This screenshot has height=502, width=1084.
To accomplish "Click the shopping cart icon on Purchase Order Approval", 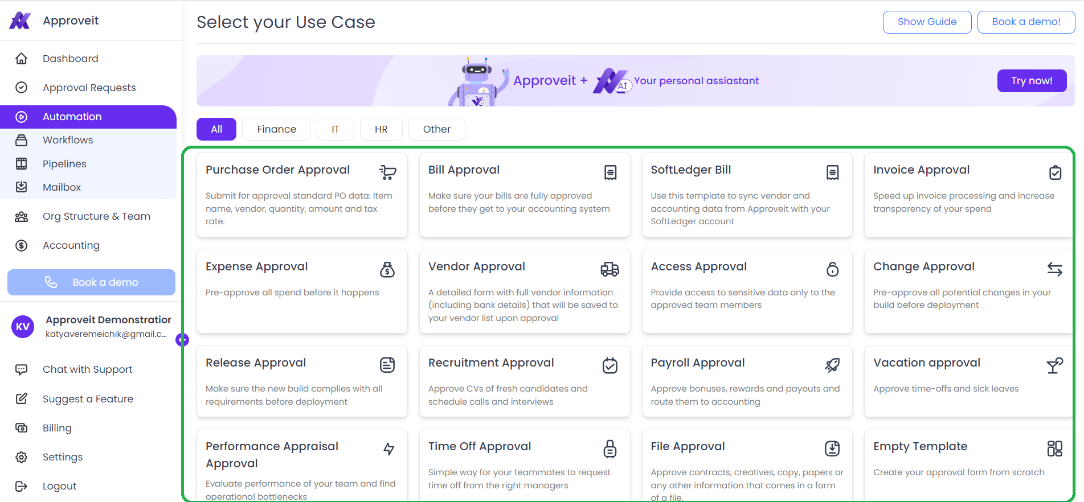I will (x=388, y=172).
